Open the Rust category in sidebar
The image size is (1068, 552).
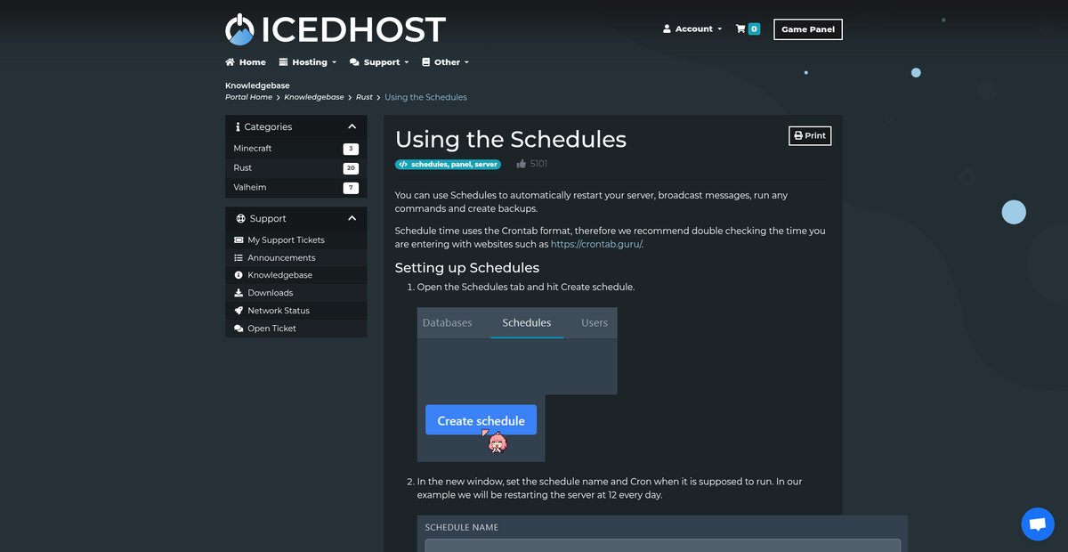pyautogui.click(x=295, y=168)
